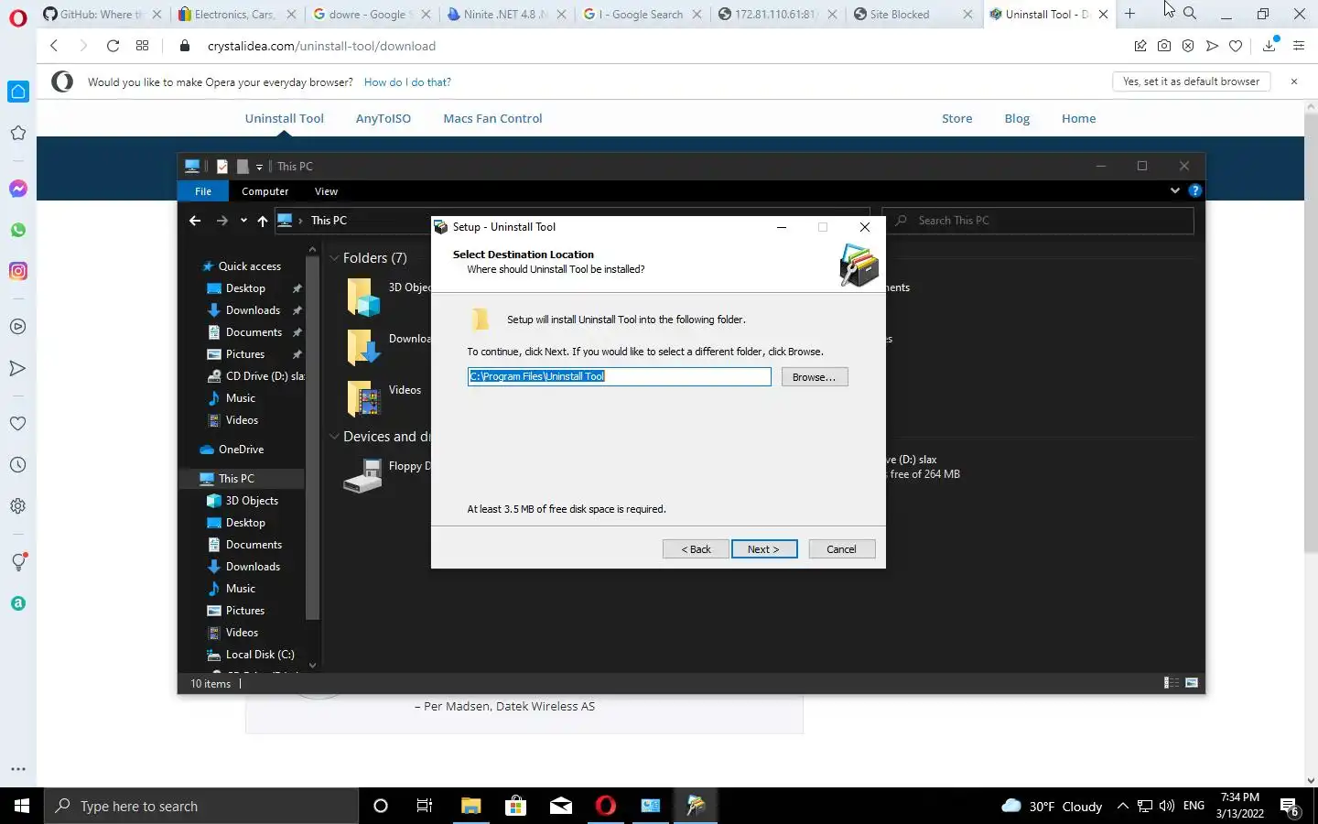The image size is (1318, 824).
Task: Switch to large icons view in Explorer status bar
Action: (x=1192, y=683)
